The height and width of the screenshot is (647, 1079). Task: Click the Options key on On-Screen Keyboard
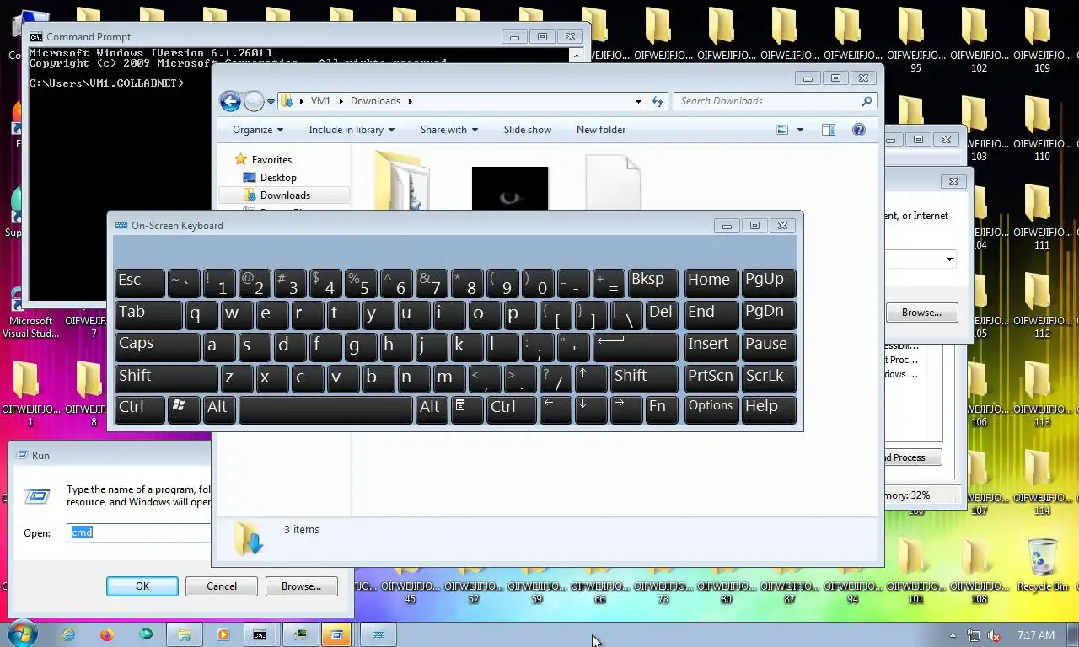711,409
